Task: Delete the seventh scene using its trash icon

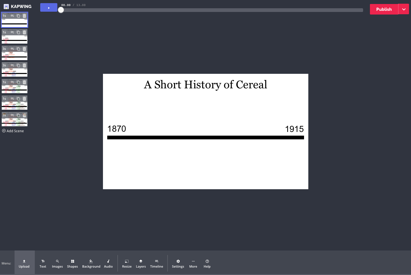Action: (x=24, y=115)
